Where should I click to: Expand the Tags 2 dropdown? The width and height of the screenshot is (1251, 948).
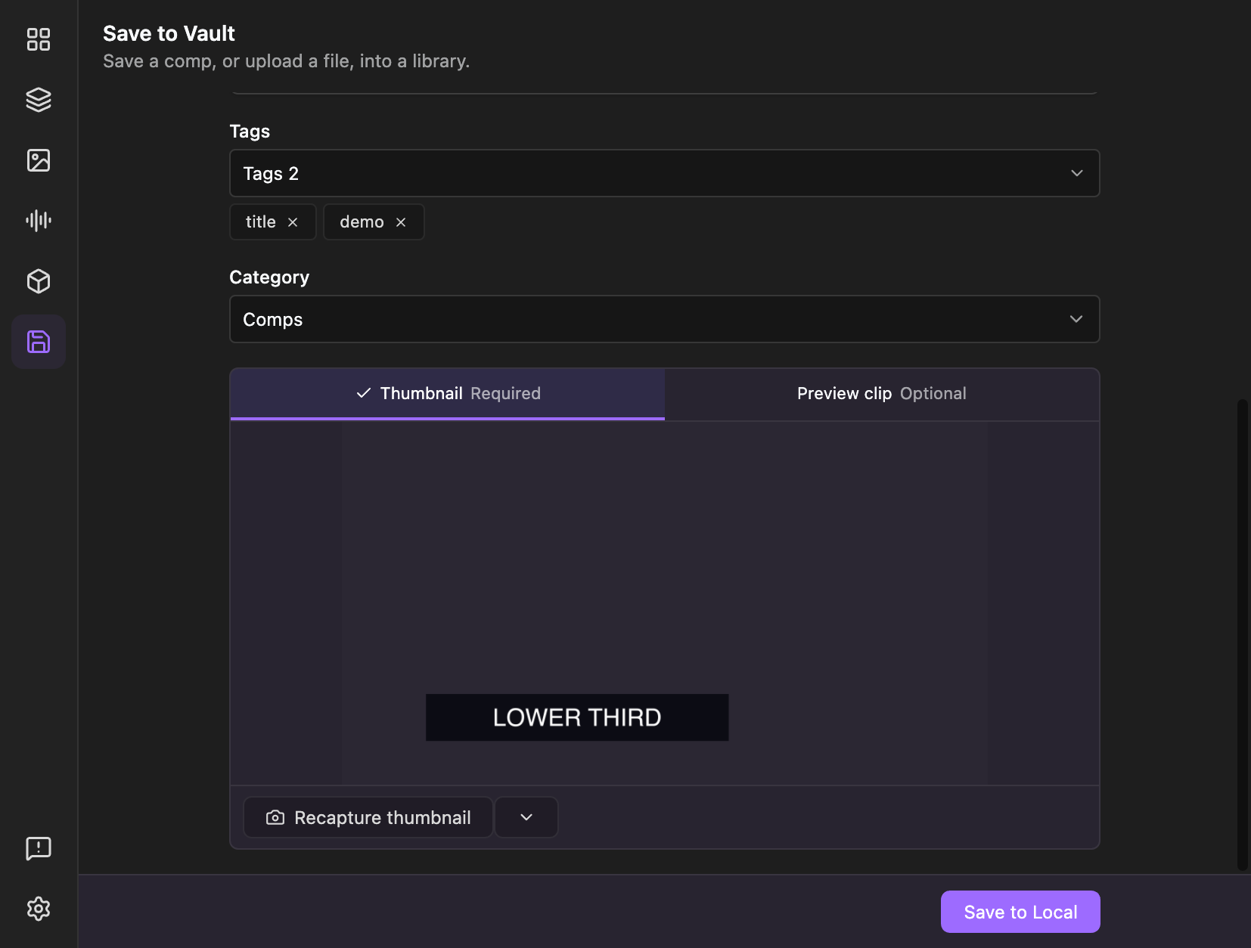point(664,173)
